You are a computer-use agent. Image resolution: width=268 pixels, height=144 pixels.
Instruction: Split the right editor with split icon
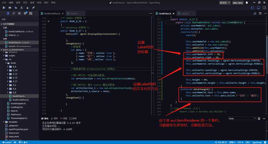260,13
